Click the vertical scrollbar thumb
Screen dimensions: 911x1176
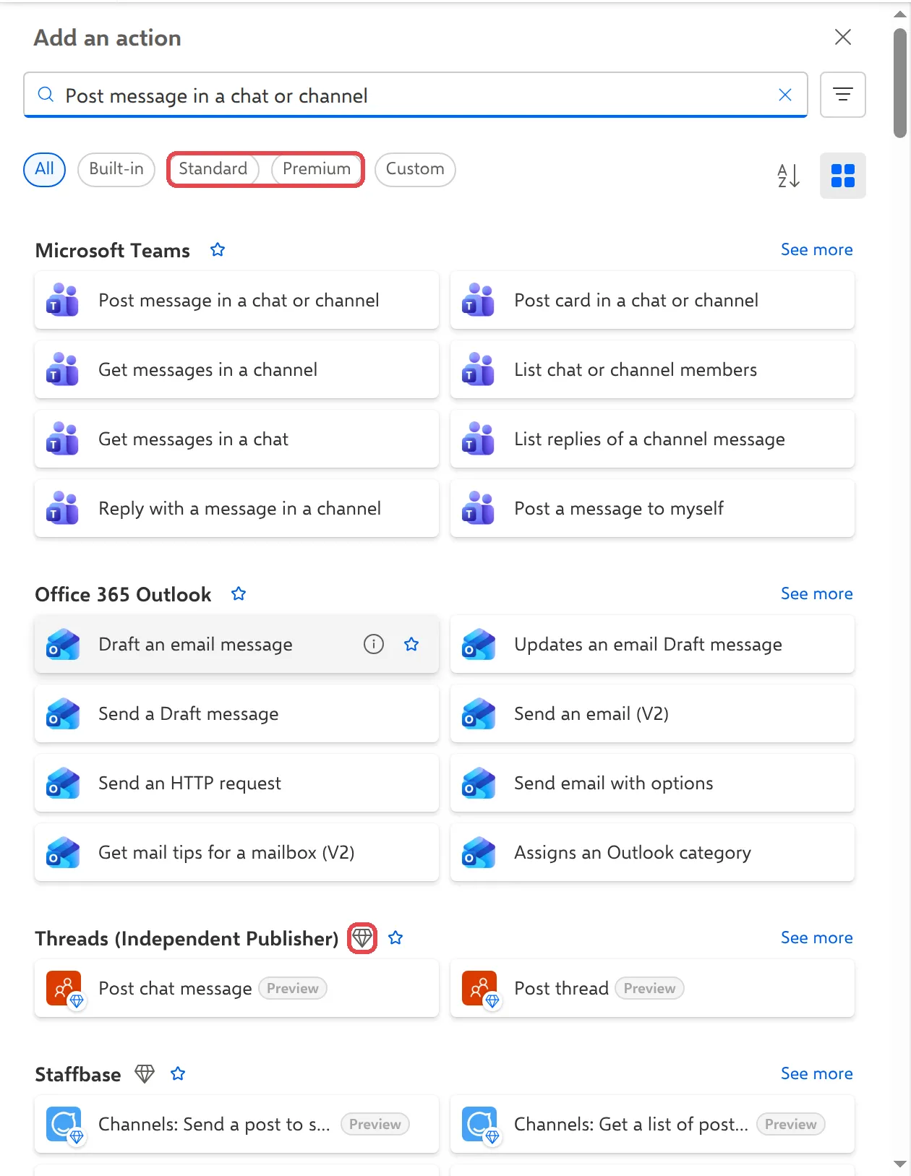point(899,83)
